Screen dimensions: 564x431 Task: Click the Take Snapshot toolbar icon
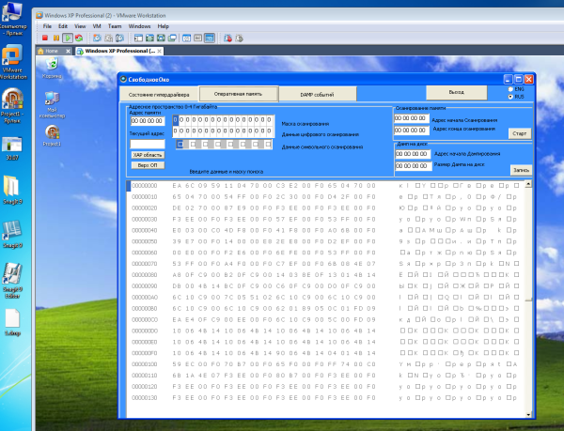(97, 38)
